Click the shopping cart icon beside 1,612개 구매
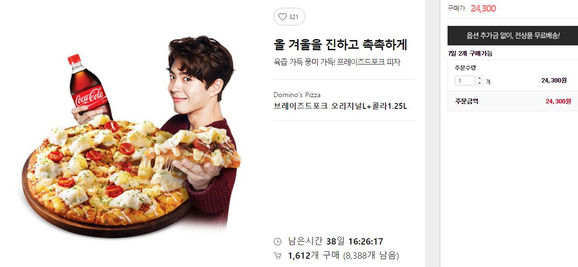 point(277,256)
